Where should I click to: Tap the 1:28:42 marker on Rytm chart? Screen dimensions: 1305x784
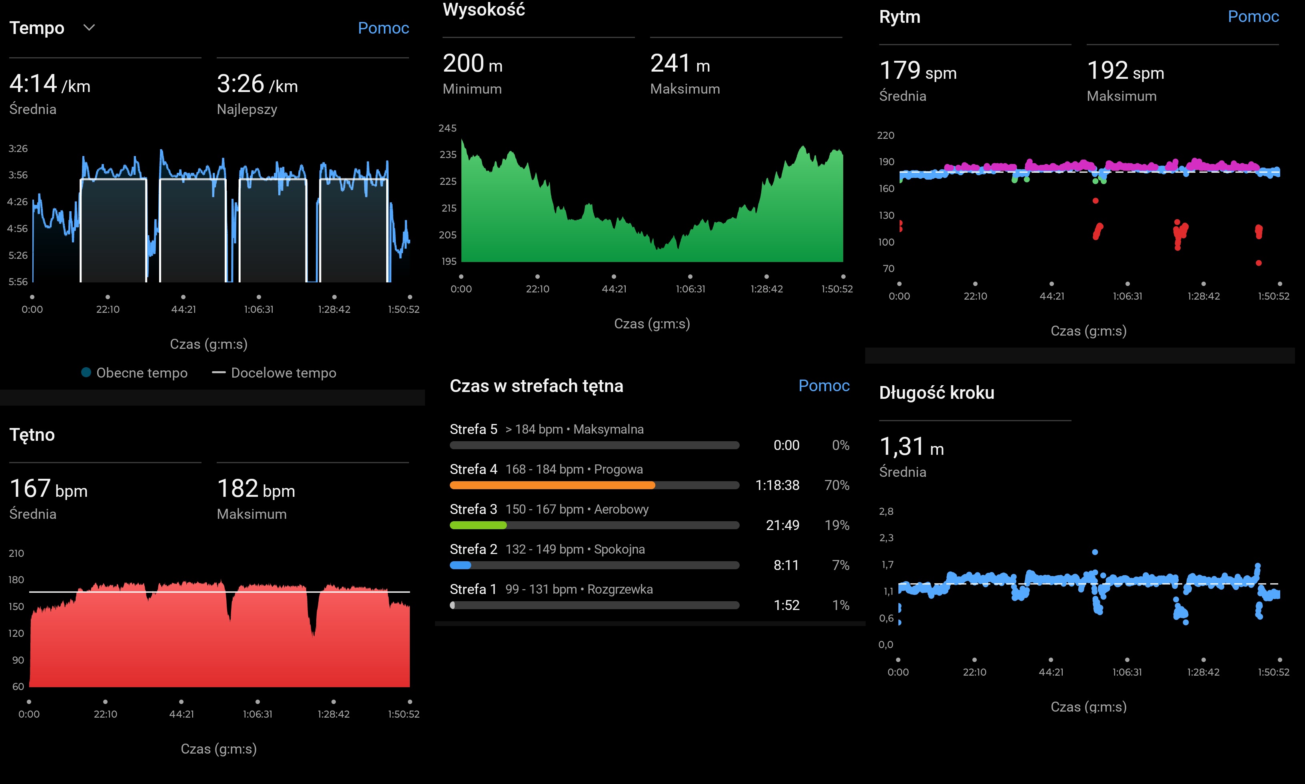pyautogui.click(x=1203, y=284)
